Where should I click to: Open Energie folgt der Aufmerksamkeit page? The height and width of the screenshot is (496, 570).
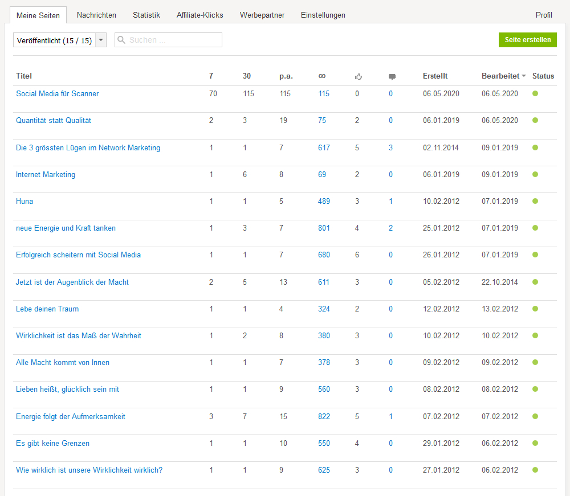click(71, 416)
